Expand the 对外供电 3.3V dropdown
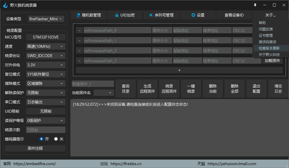289x168 pixels. pos(46,65)
